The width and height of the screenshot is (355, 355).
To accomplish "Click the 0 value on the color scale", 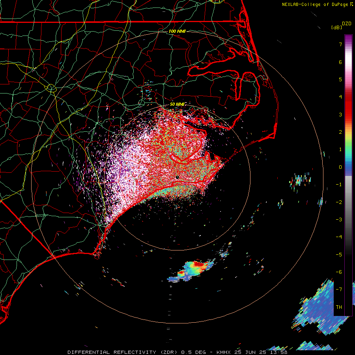I will click(340, 167).
